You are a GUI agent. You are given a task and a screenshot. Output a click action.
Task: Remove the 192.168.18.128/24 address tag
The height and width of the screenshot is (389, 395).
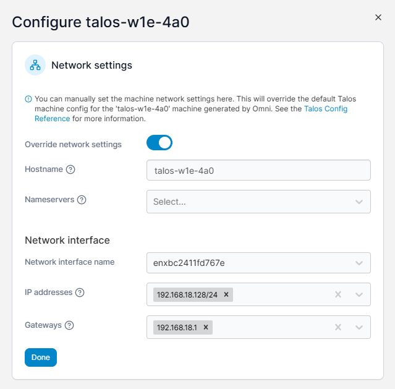[x=226, y=294]
